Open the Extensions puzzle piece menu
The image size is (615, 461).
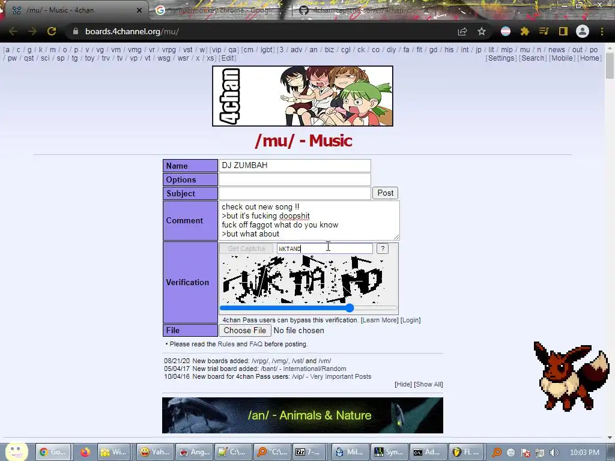[x=525, y=31]
